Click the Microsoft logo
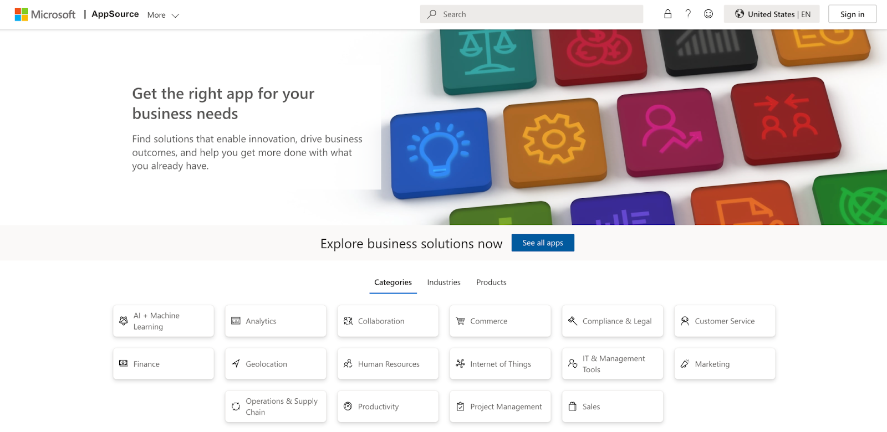Viewport: 887px width, 432px height. pyautogui.click(x=45, y=14)
